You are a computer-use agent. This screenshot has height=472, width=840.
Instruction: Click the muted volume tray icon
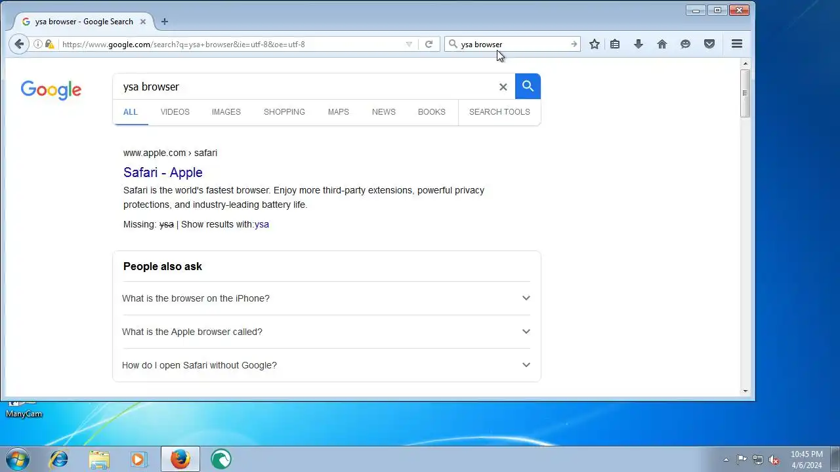tap(774, 460)
